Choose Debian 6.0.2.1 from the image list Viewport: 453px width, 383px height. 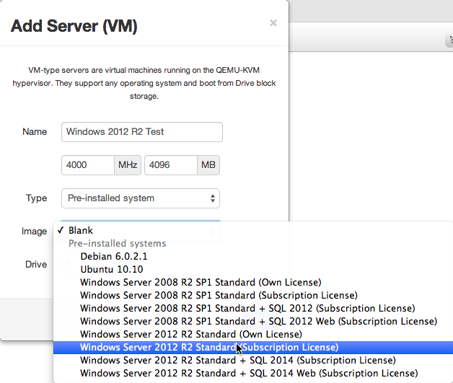(x=115, y=257)
